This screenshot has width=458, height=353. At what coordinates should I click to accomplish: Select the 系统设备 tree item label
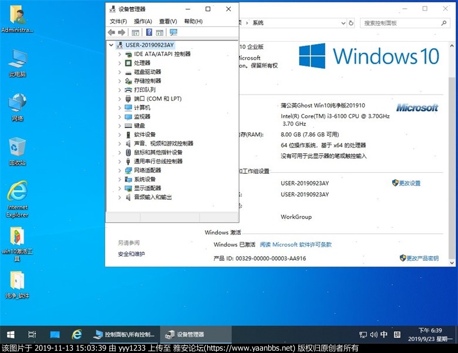point(145,179)
